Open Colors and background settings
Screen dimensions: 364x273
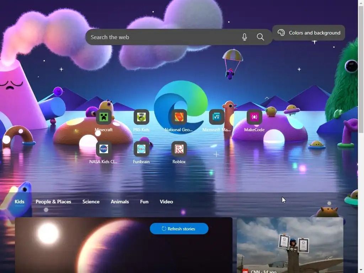click(309, 33)
